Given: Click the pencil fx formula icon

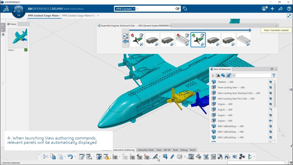Looking at the screenshot, I should pos(155,156).
